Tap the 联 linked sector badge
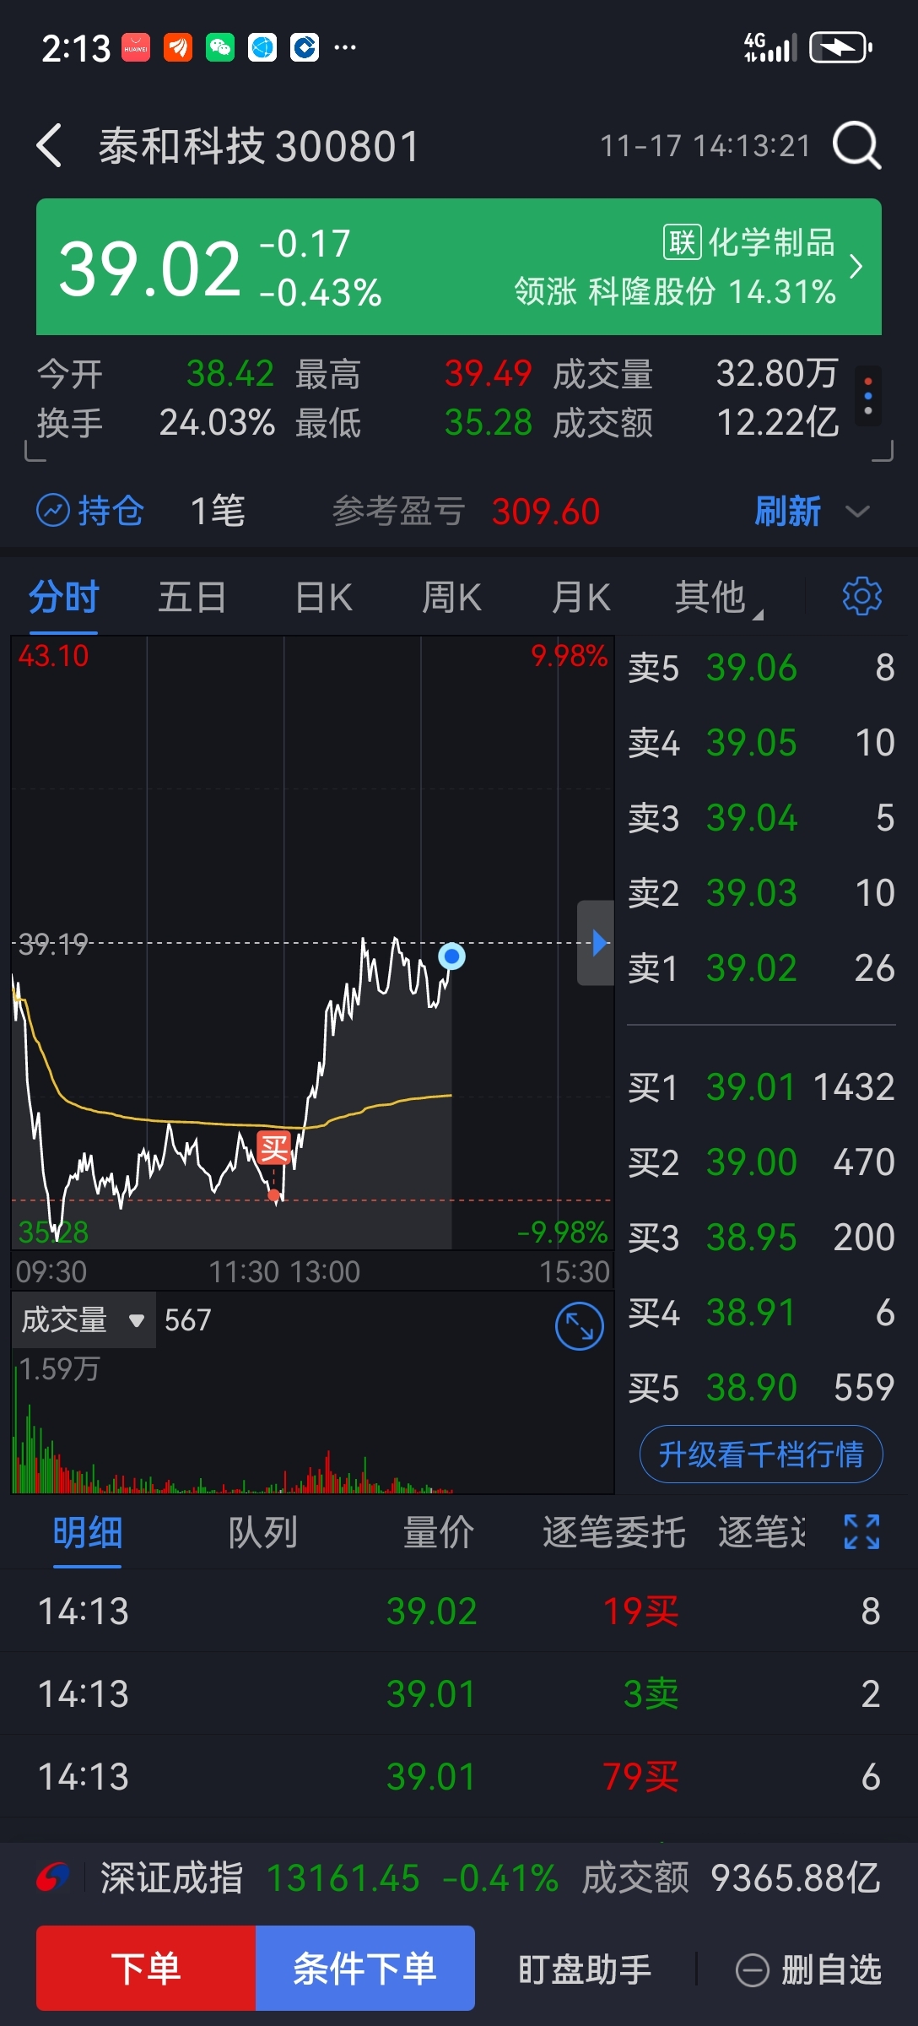The width and height of the screenshot is (918, 2026). pos(682,242)
